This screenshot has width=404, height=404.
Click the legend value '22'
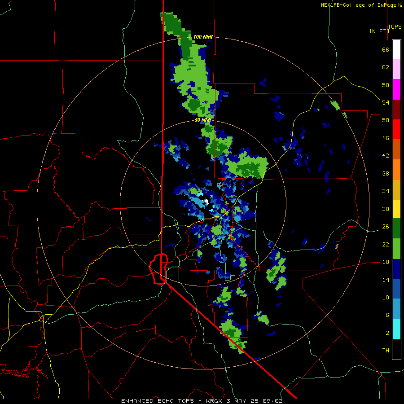point(386,244)
